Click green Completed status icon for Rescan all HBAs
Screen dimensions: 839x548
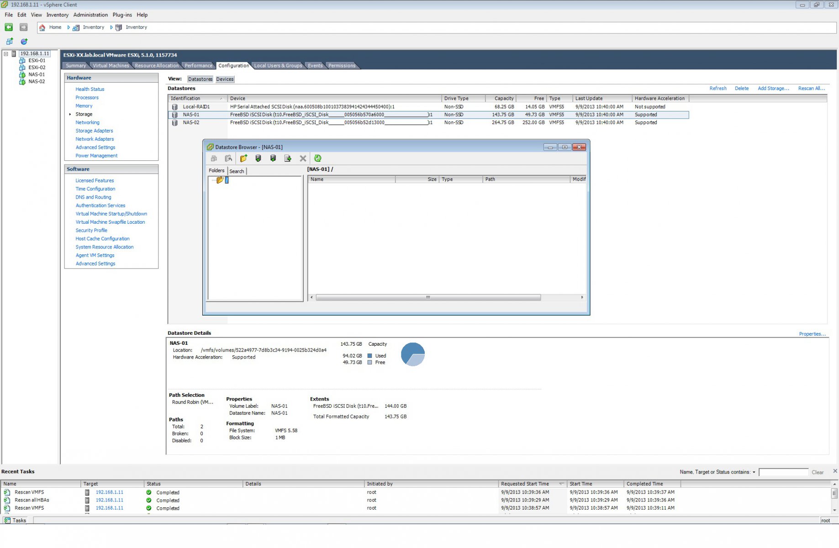click(149, 500)
